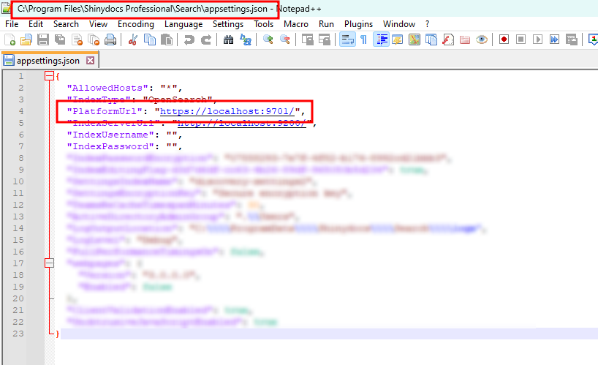Open the Plugins menu
598x365 pixels.
coord(358,24)
